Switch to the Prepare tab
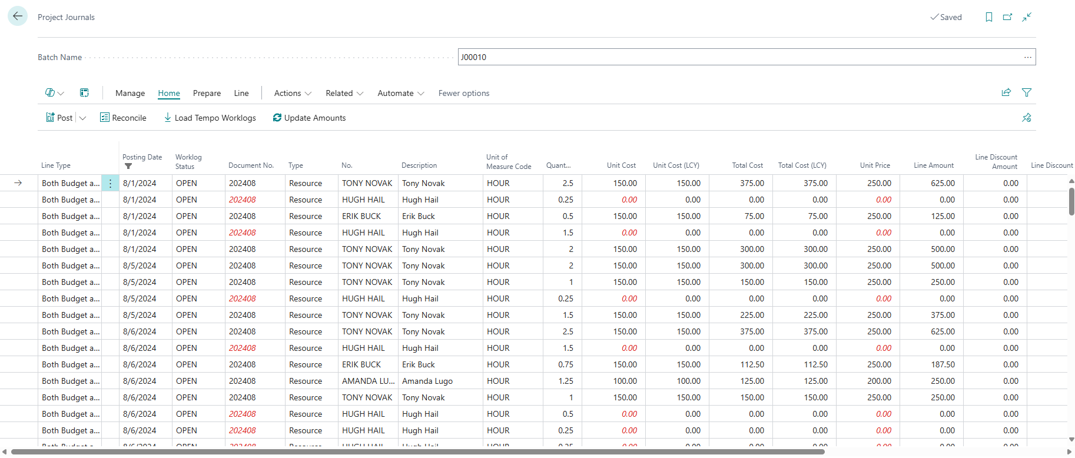This screenshot has width=1075, height=458. coord(207,93)
